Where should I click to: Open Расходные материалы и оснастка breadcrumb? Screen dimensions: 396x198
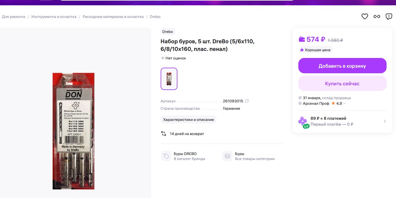(x=113, y=17)
